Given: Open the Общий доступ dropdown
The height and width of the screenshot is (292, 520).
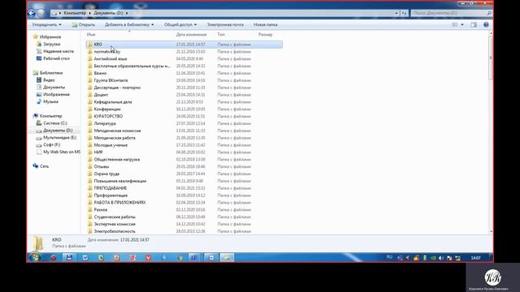Looking at the screenshot, I should click(180, 24).
